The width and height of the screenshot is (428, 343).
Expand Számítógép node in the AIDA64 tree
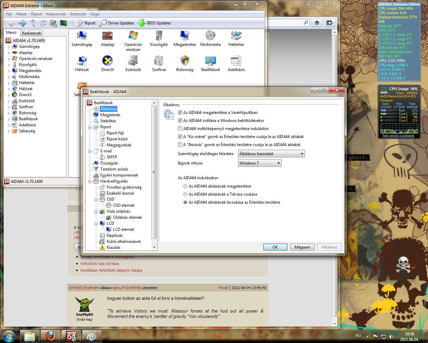[9, 47]
